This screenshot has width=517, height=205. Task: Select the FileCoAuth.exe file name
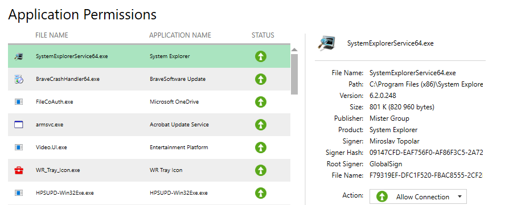pos(55,102)
